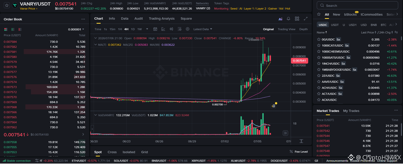Image resolution: width=403 pixels, height=164 pixels.
Task: Click the Layer 1 / Layer 2 tag
Action: (x=255, y=9)
